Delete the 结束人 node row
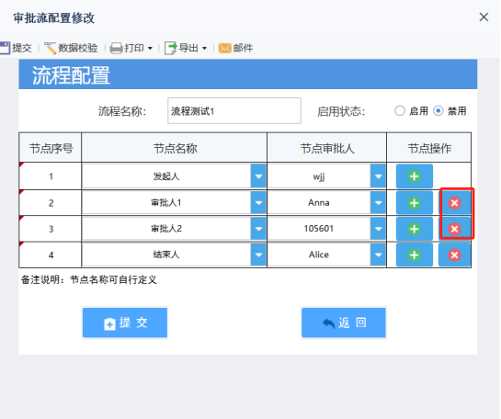The image size is (501, 419). (x=454, y=255)
